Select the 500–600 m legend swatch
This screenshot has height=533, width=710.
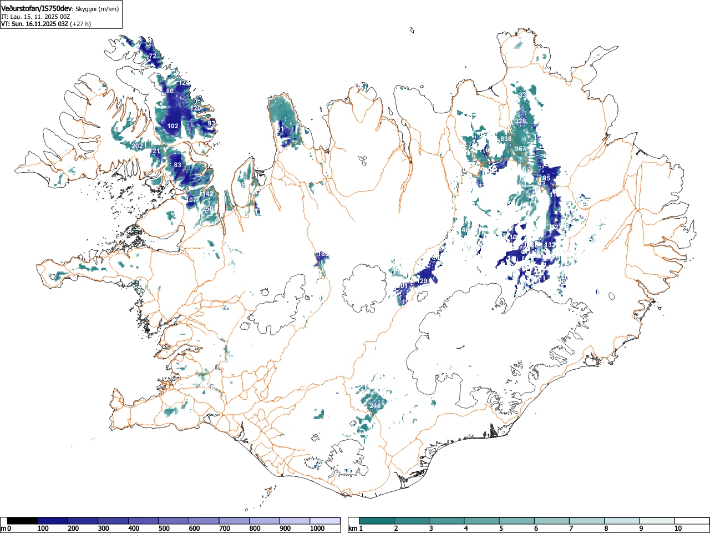pyautogui.click(x=174, y=521)
